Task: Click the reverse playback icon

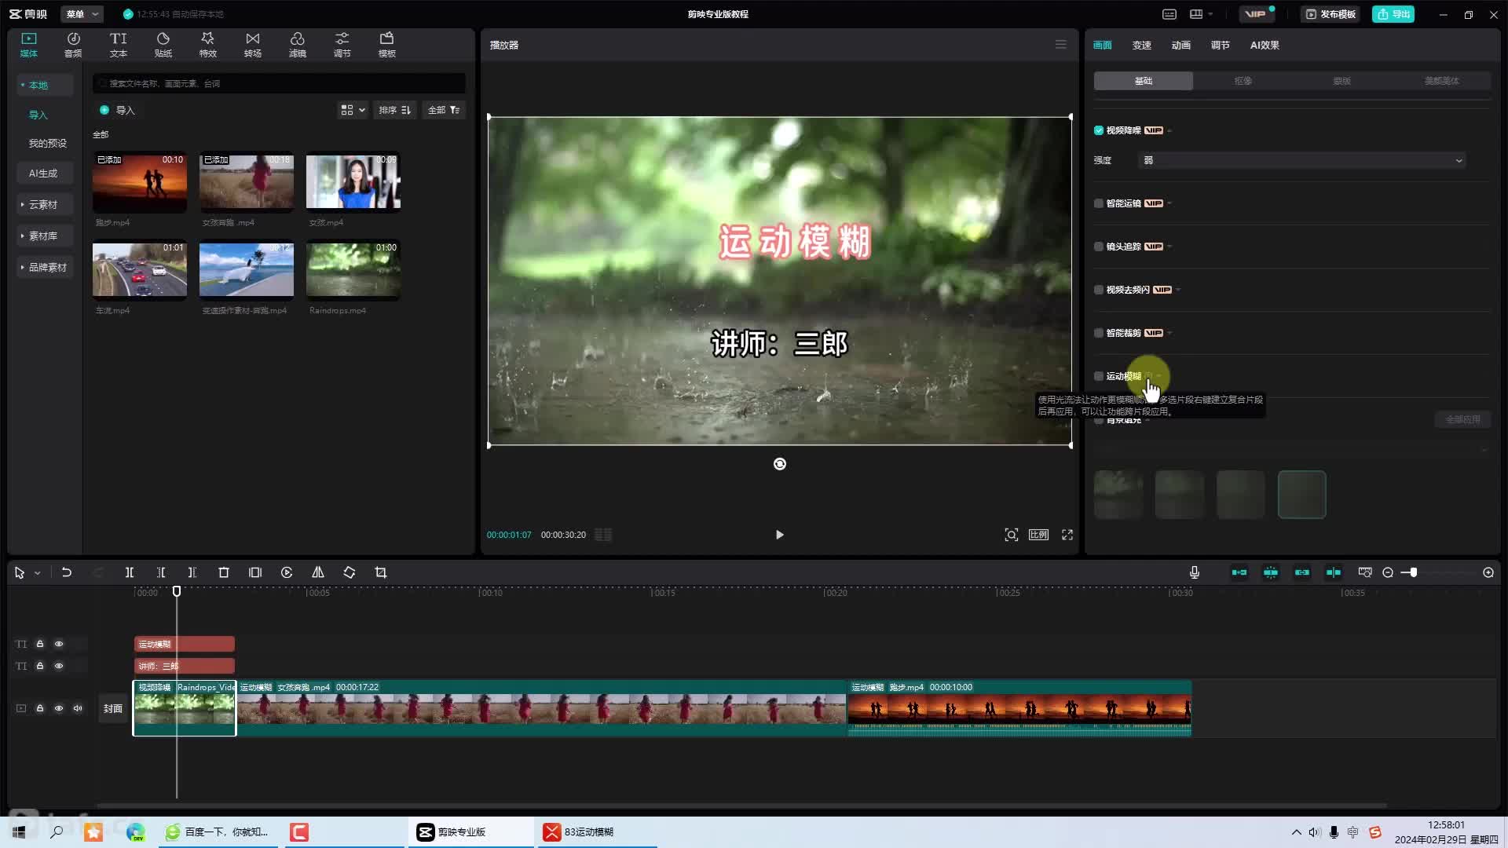Action: (287, 573)
